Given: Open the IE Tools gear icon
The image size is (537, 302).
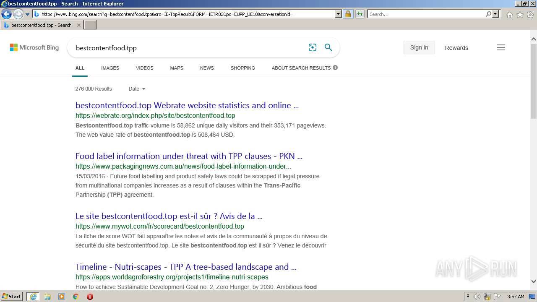Looking at the screenshot, I should pos(530,15).
